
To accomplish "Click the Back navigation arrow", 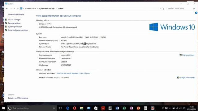I will [7, 9].
